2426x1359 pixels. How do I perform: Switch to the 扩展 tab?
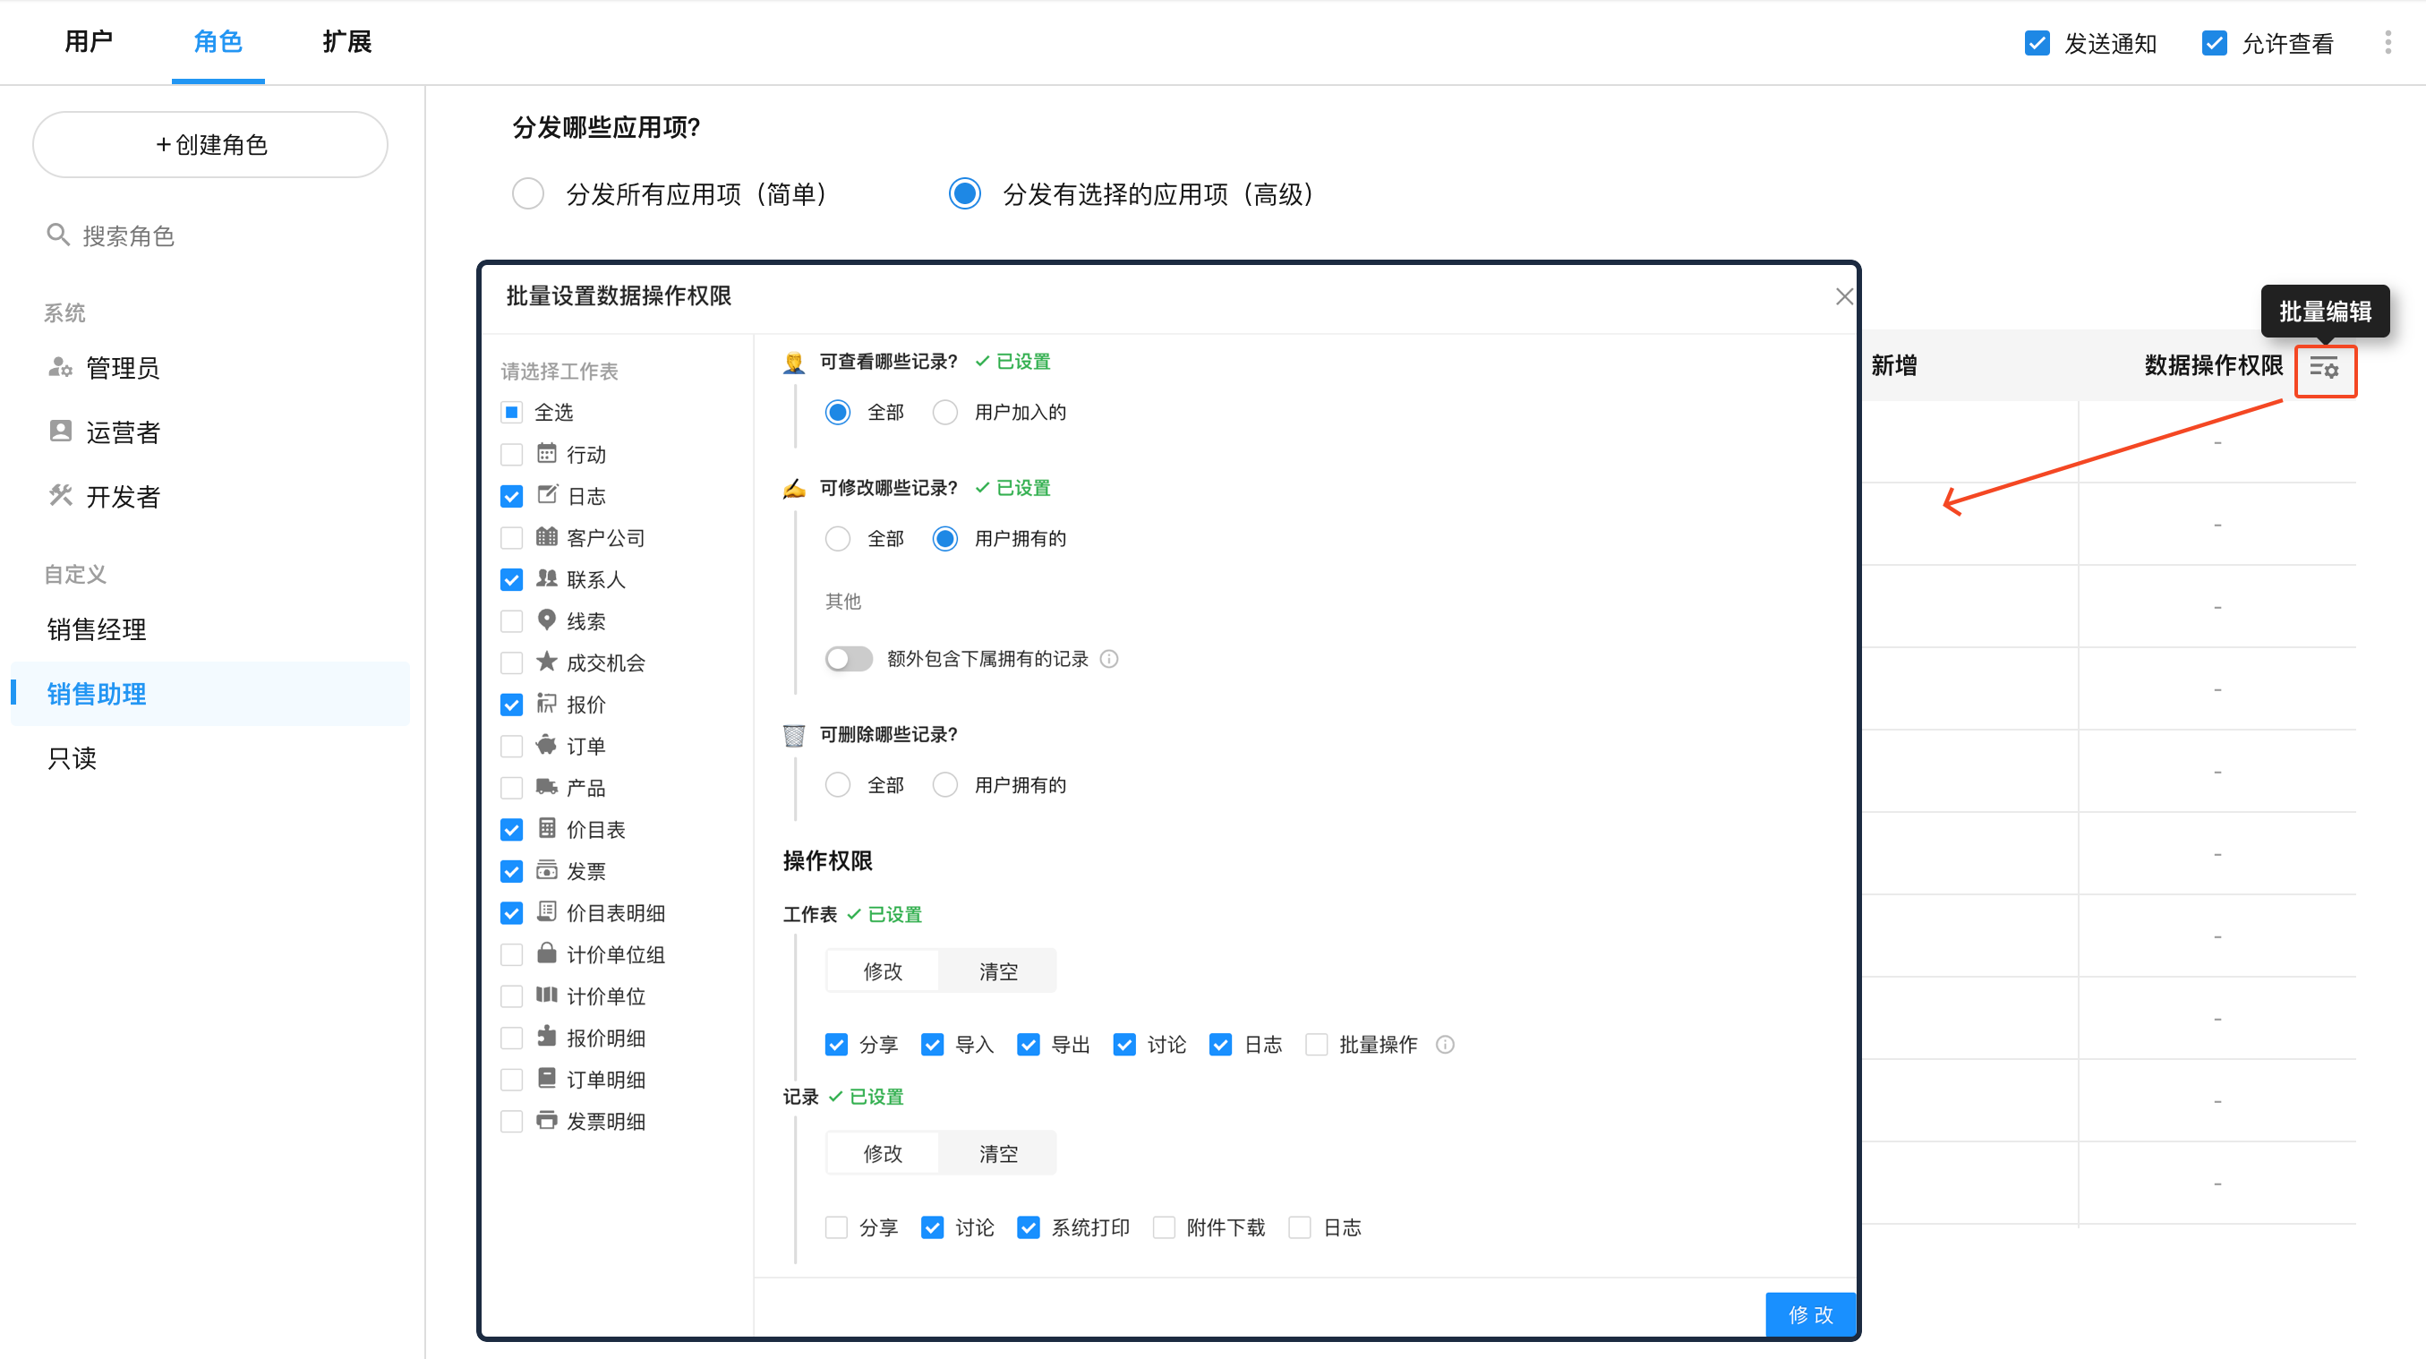coord(346,41)
